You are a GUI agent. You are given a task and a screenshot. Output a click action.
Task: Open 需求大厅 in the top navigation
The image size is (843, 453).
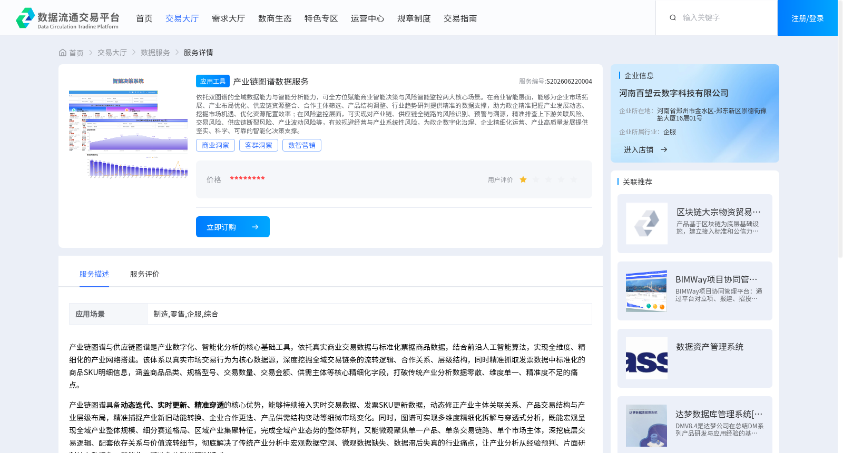pyautogui.click(x=228, y=18)
